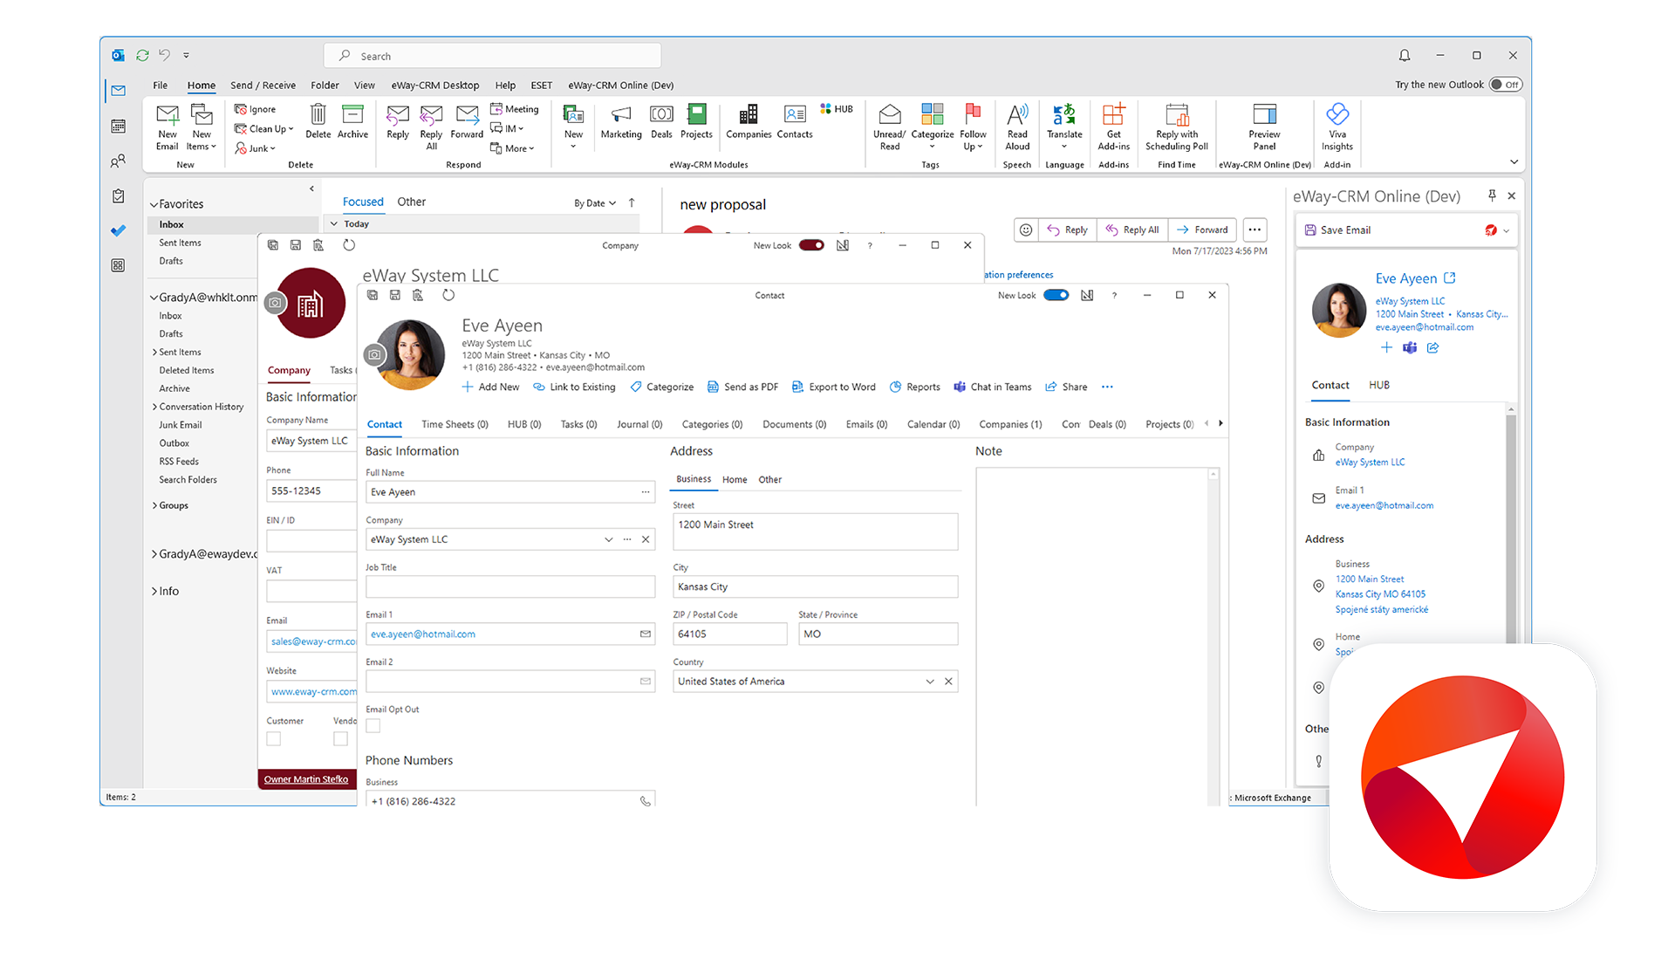
Task: Select the Time Sheets tab in contact view
Action: click(452, 423)
